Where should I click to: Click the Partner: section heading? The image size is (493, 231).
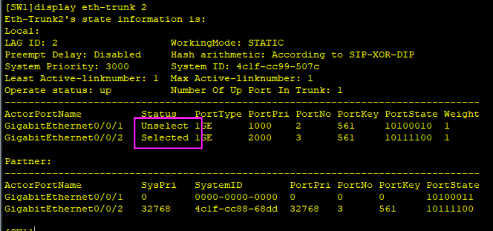click(28, 162)
